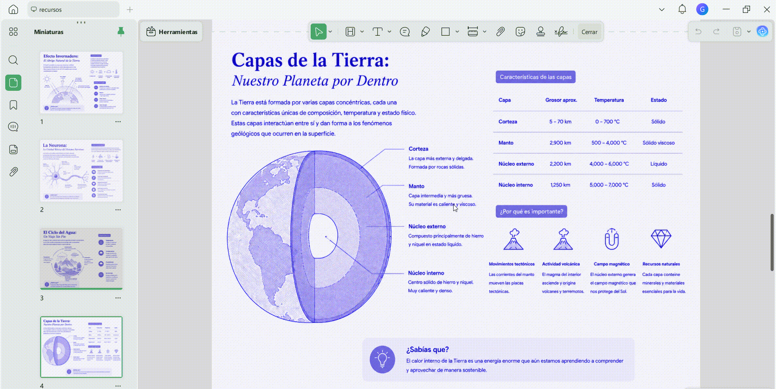The height and width of the screenshot is (389, 776).
Task: Open more options for page 2
Action: [x=118, y=210]
